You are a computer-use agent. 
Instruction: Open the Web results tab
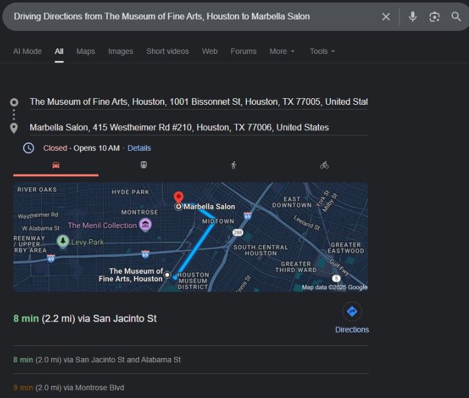tap(209, 51)
